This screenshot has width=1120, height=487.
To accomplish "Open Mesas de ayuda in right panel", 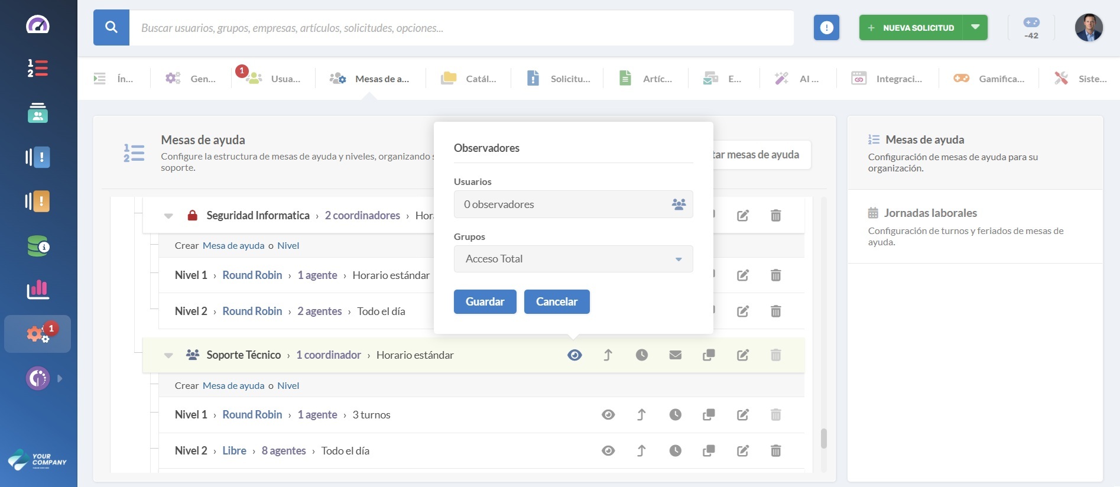I will [x=975, y=153].
